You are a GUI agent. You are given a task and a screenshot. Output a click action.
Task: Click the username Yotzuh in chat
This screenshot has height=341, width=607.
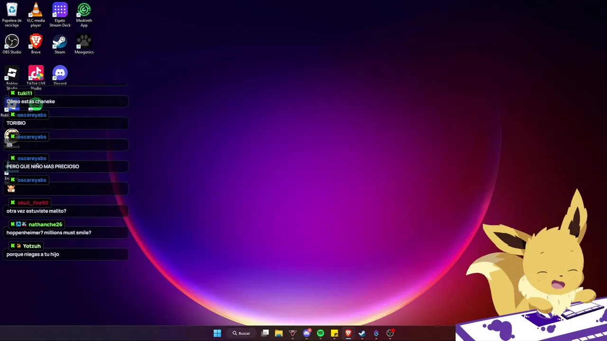tap(32, 246)
